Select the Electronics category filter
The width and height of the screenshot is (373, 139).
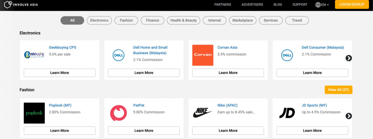pos(99,20)
